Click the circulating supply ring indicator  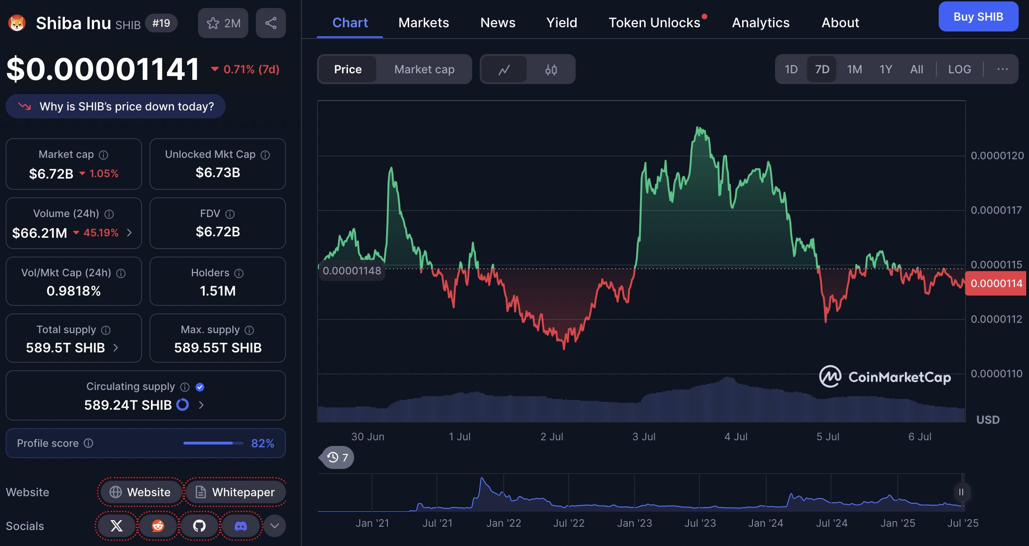(182, 405)
